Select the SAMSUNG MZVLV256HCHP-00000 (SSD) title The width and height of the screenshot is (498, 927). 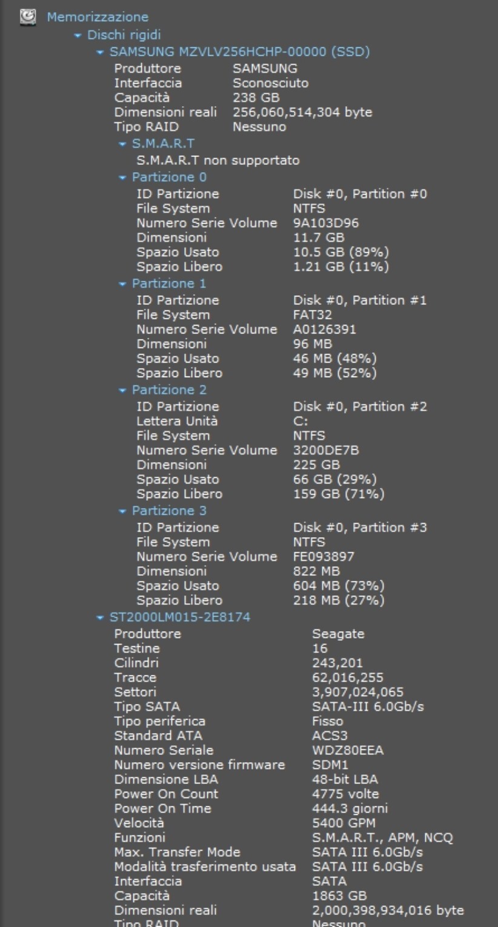coord(240,52)
